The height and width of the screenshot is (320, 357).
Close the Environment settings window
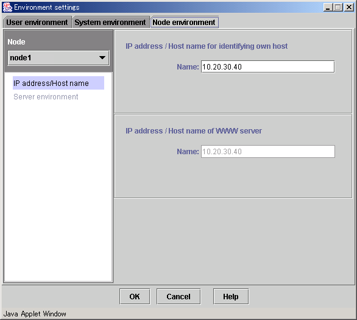coord(349,7)
